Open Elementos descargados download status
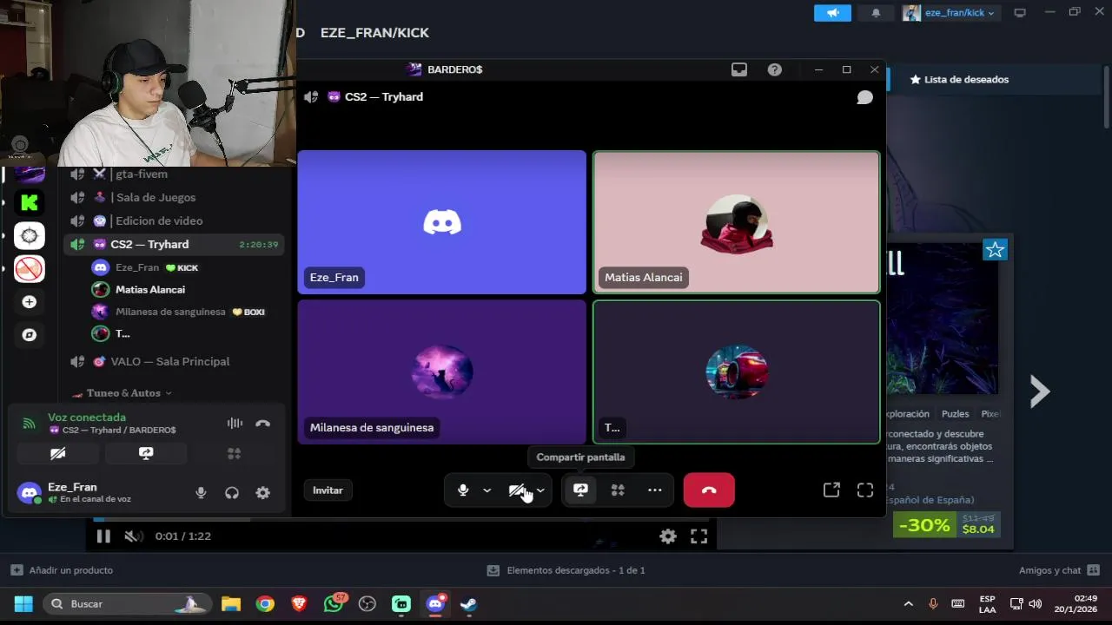This screenshot has width=1112, height=625. [566, 570]
